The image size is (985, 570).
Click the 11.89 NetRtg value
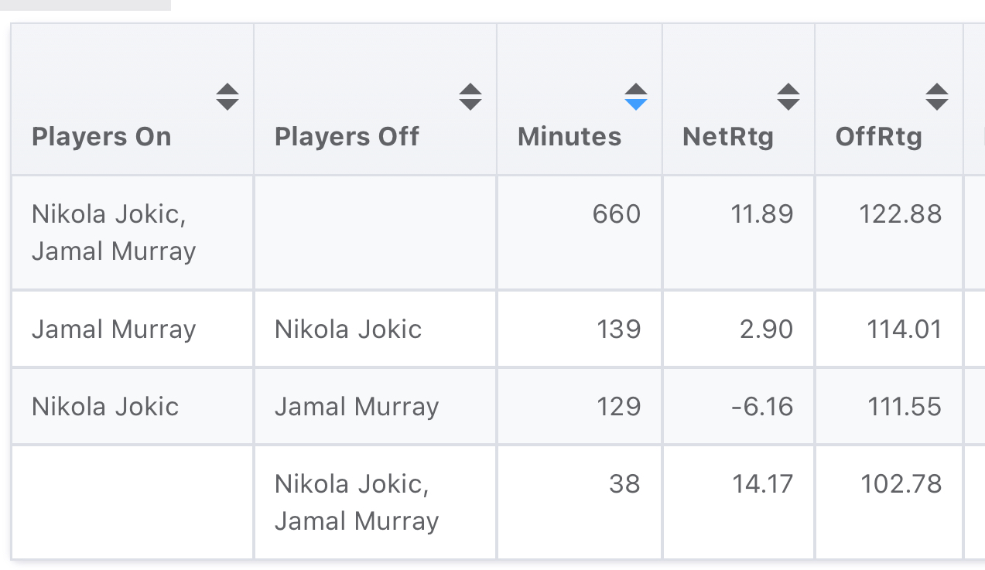coord(762,214)
